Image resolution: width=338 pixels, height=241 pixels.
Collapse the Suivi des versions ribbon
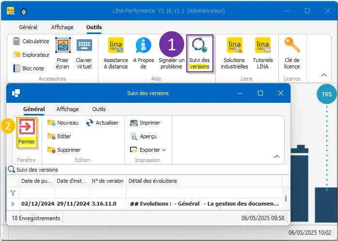click(x=277, y=157)
